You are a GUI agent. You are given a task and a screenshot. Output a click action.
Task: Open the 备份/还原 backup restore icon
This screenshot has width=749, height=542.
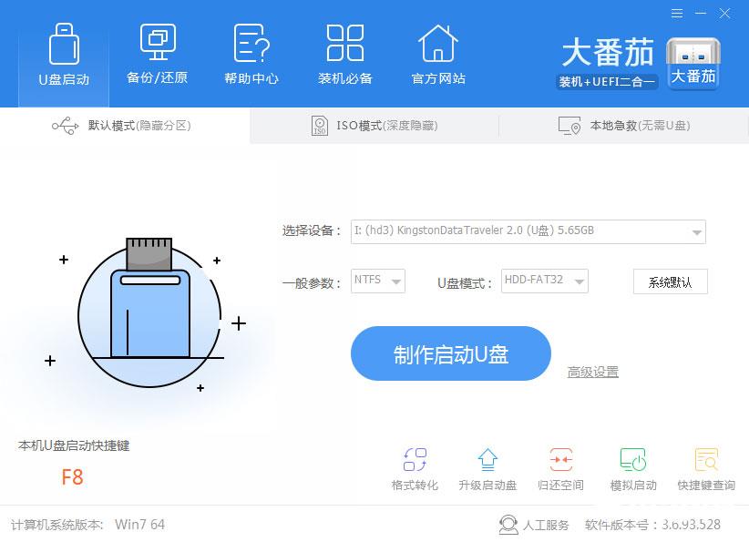pos(158,42)
